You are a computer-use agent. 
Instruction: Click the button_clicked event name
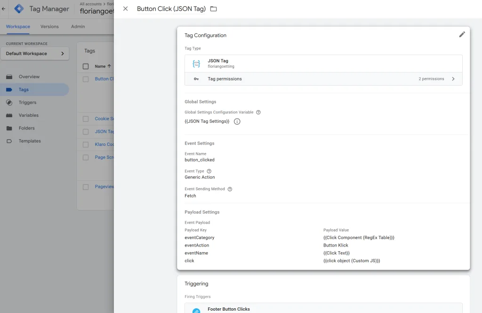click(x=200, y=160)
